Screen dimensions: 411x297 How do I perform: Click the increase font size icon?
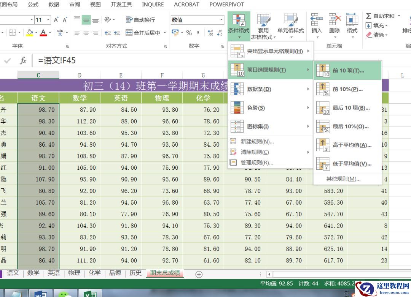tap(56, 20)
